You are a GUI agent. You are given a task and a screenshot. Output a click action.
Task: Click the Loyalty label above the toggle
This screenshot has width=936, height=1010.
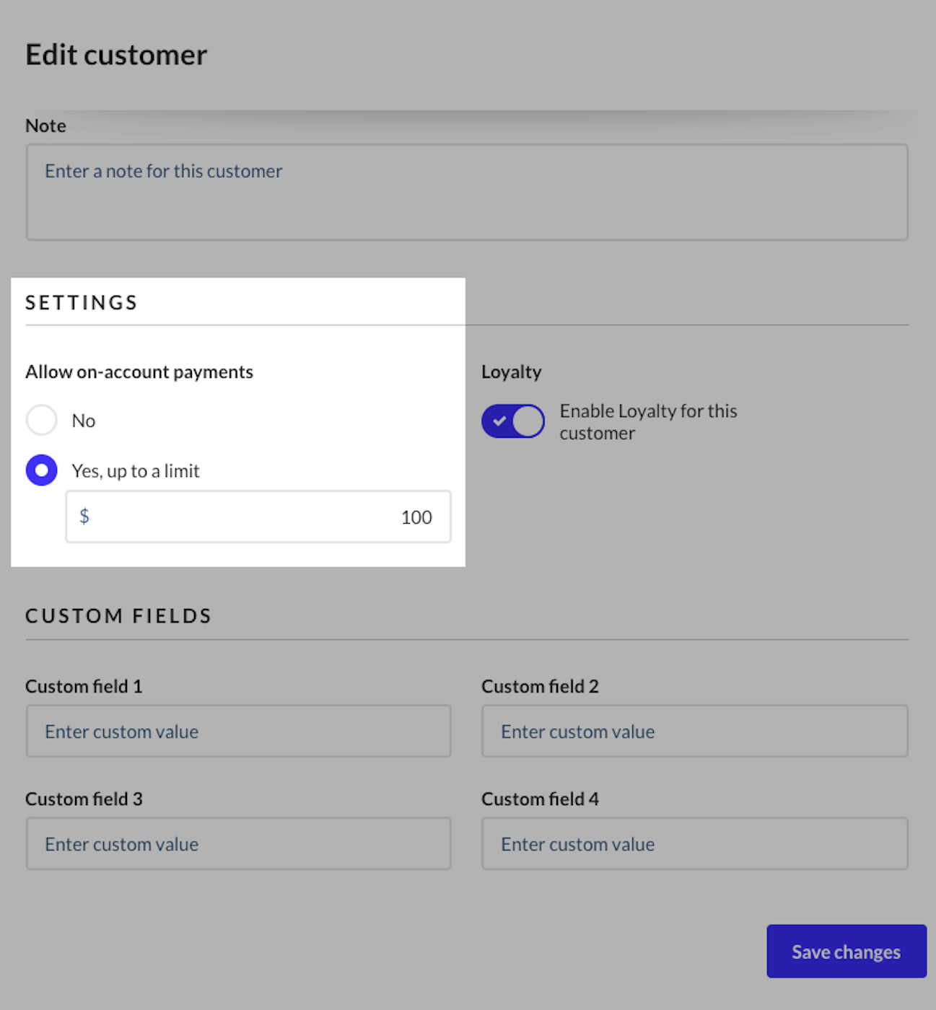[x=511, y=372]
